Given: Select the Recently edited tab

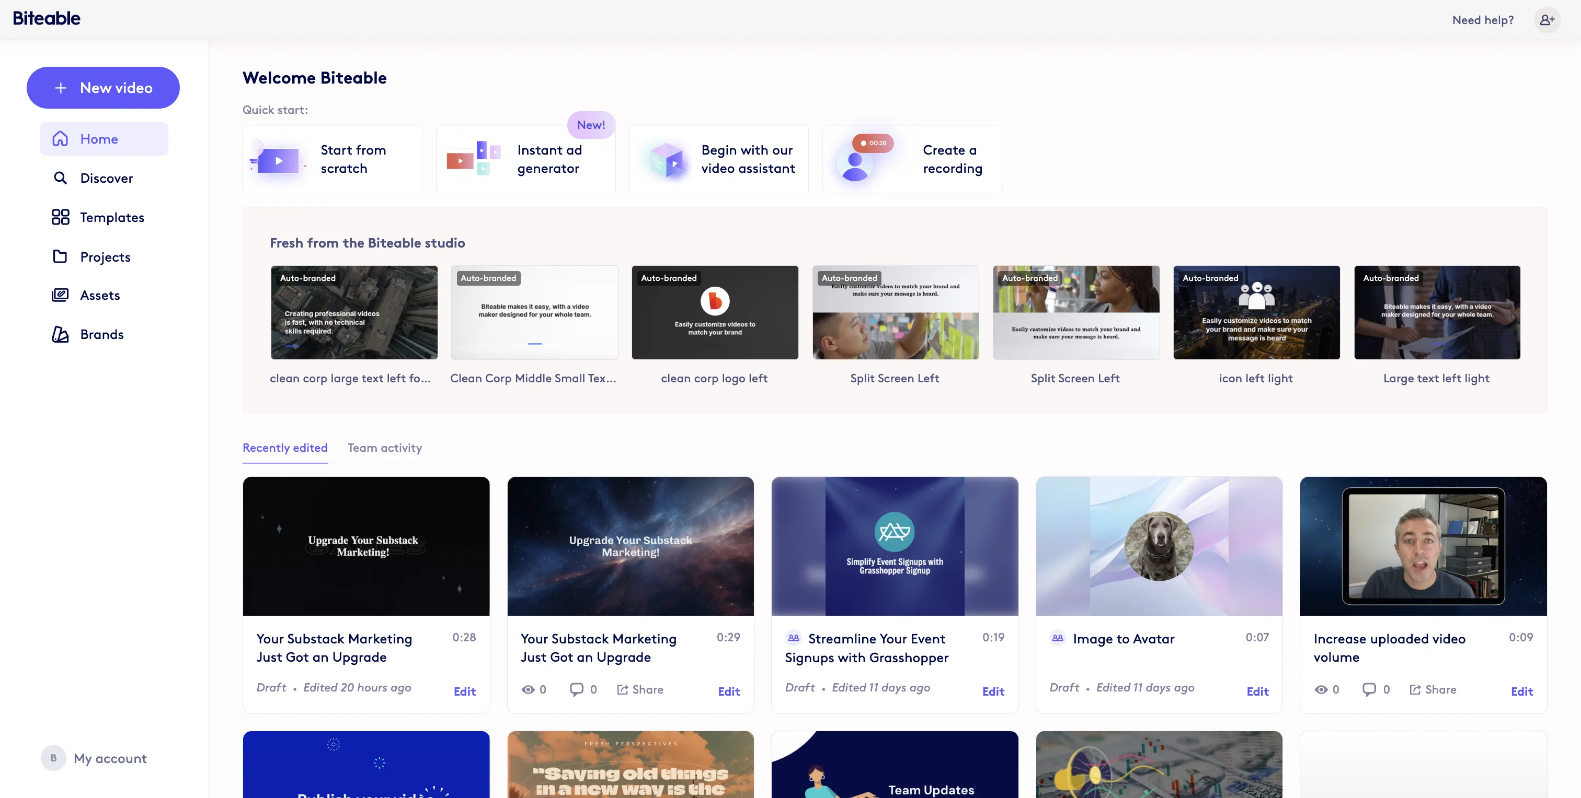Looking at the screenshot, I should click(285, 448).
